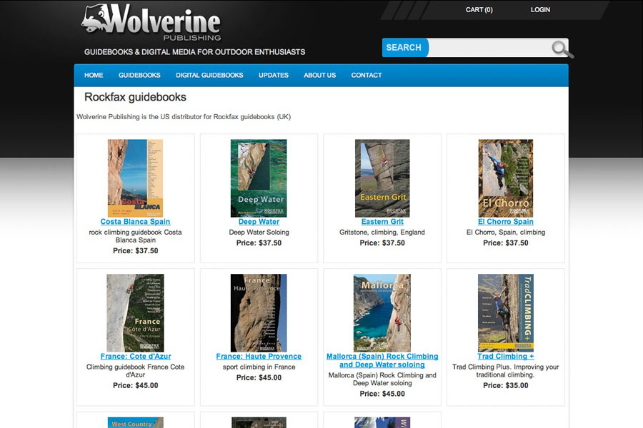Focus the search input field

click(489, 48)
